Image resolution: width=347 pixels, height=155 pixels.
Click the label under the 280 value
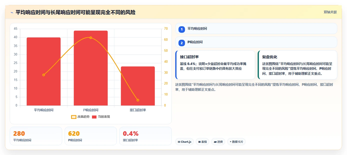click(22, 140)
